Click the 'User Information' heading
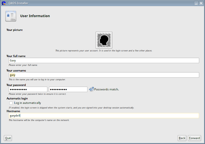The height and width of the screenshot is (144, 205). [35, 16]
